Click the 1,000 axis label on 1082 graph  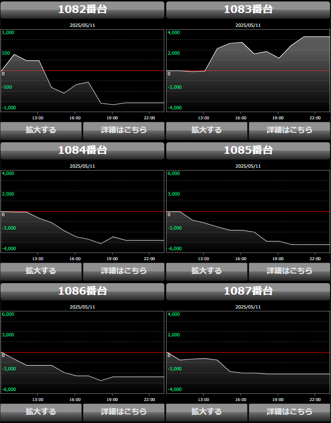click(8, 33)
